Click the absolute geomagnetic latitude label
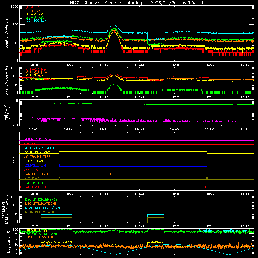 (x=223, y=231)
